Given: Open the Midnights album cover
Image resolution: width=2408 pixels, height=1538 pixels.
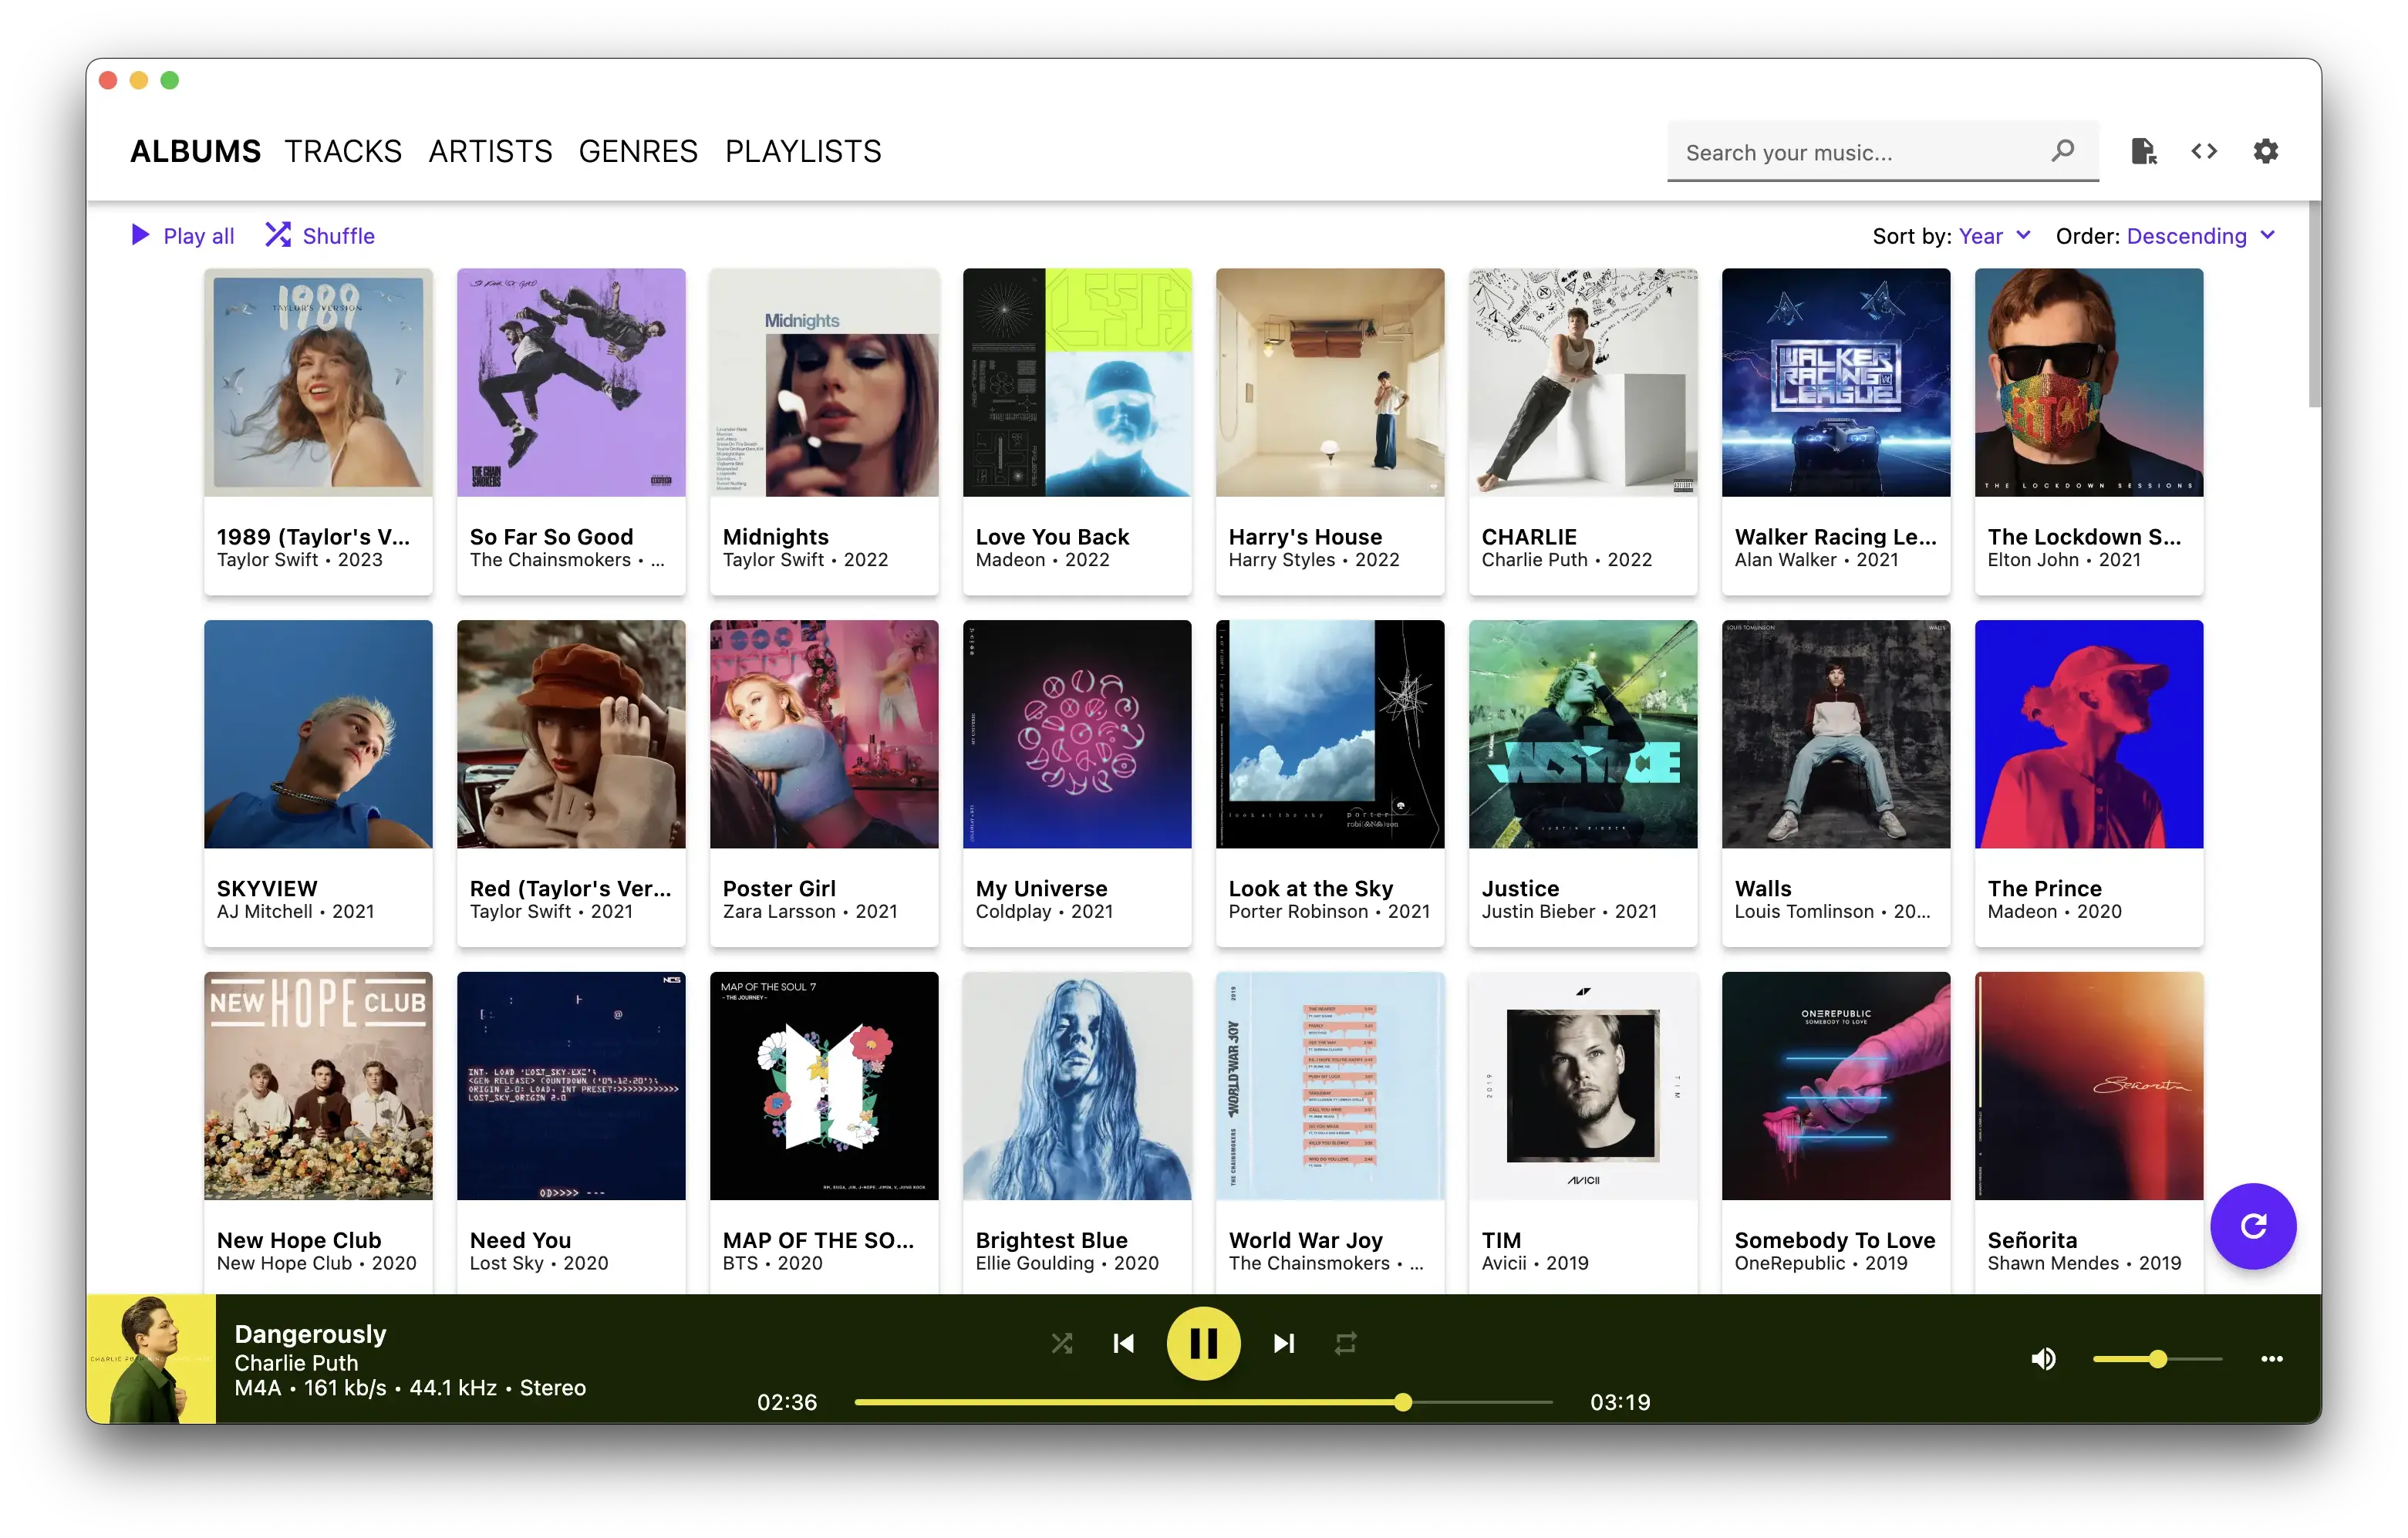Looking at the screenshot, I should click(x=824, y=383).
